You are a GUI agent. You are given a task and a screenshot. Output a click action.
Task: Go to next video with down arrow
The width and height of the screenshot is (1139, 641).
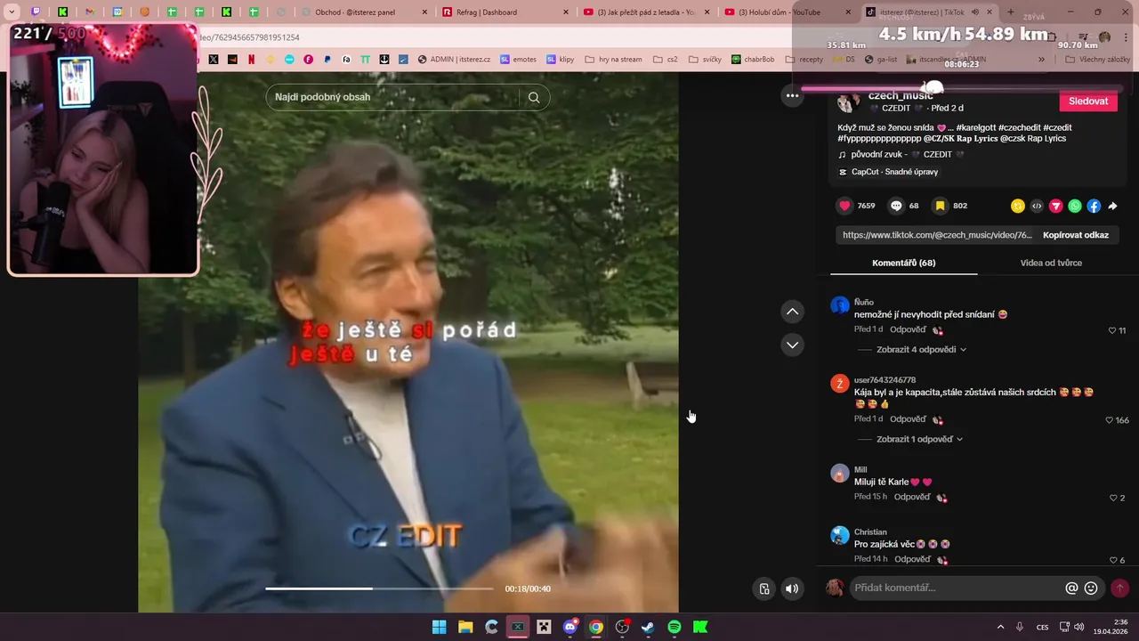point(792,345)
